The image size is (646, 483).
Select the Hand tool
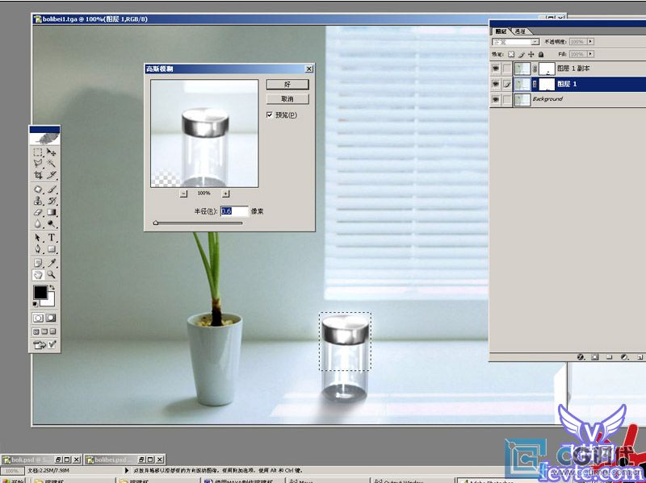(x=38, y=274)
